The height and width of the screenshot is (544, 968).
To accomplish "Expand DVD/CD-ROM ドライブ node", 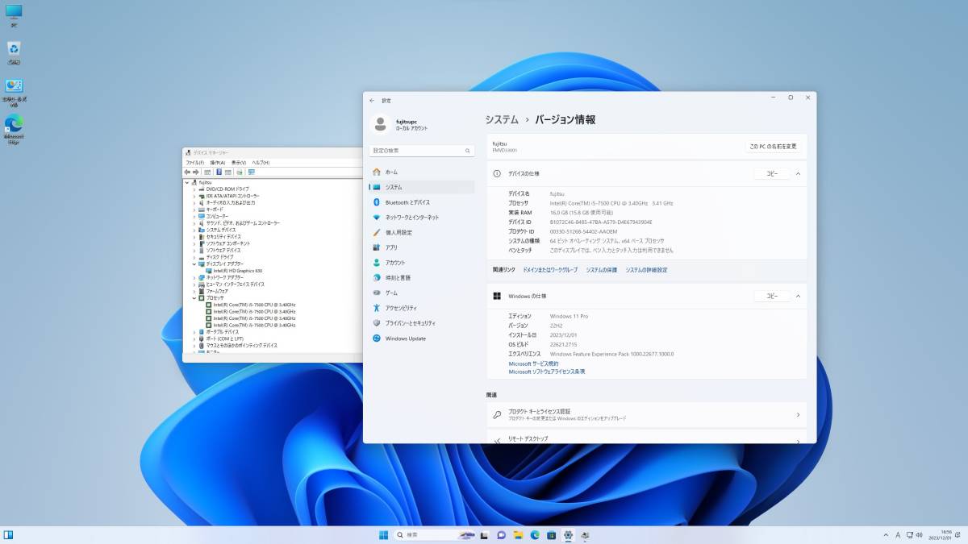I will [x=194, y=189].
